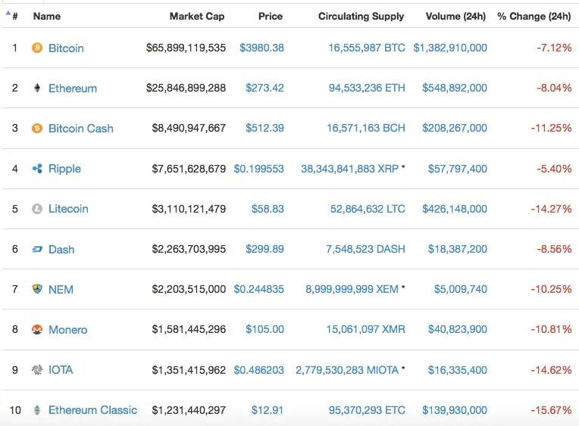Select Ethereum Classic change value -15.67%
The height and width of the screenshot is (426, 579).
[551, 410]
